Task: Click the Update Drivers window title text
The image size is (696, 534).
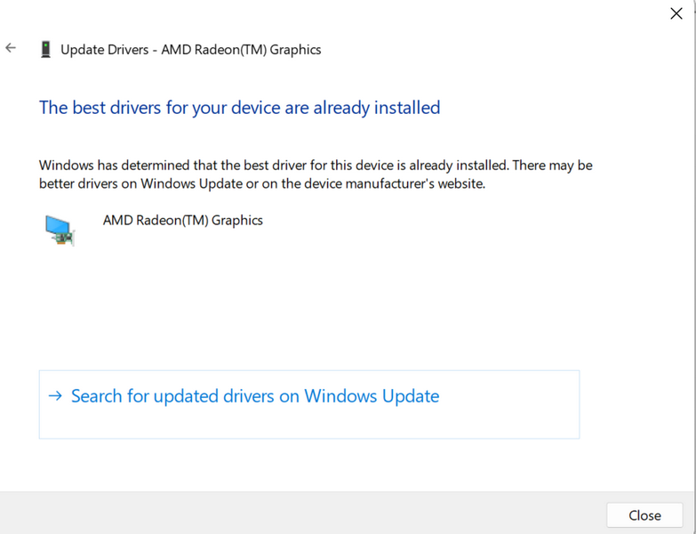Action: pos(190,50)
